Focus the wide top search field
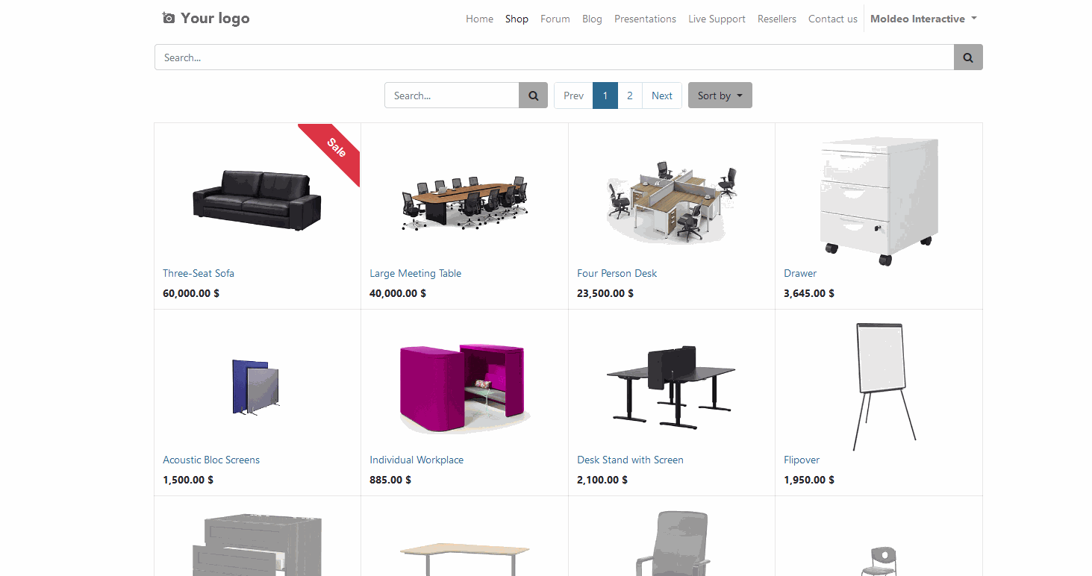 click(x=554, y=57)
